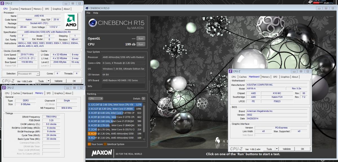Switch to Caches tab in CPU-Z CPU window
Image resolution: width=338 pixels, height=162 pixels.
tap(15, 9)
